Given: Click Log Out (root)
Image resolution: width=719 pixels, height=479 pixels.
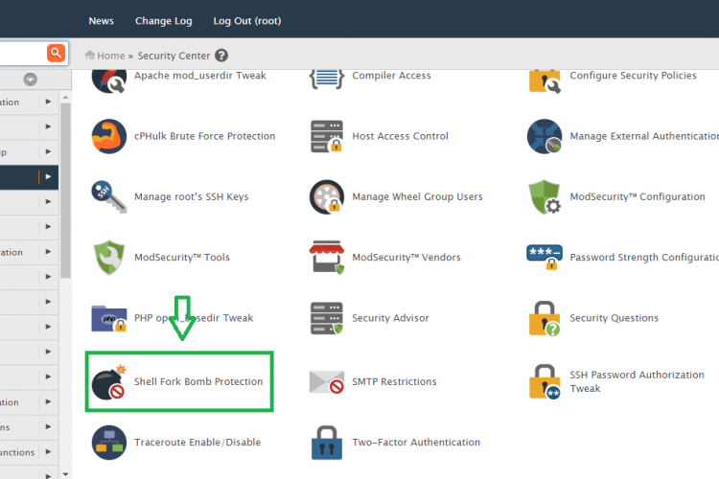Looking at the screenshot, I should 247,21.
